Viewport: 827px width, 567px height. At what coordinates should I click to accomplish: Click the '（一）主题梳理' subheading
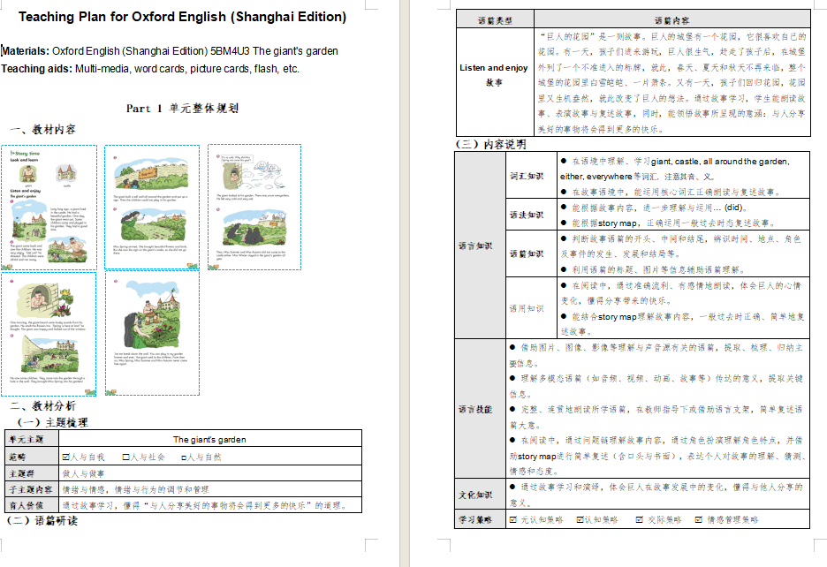pos(51,422)
